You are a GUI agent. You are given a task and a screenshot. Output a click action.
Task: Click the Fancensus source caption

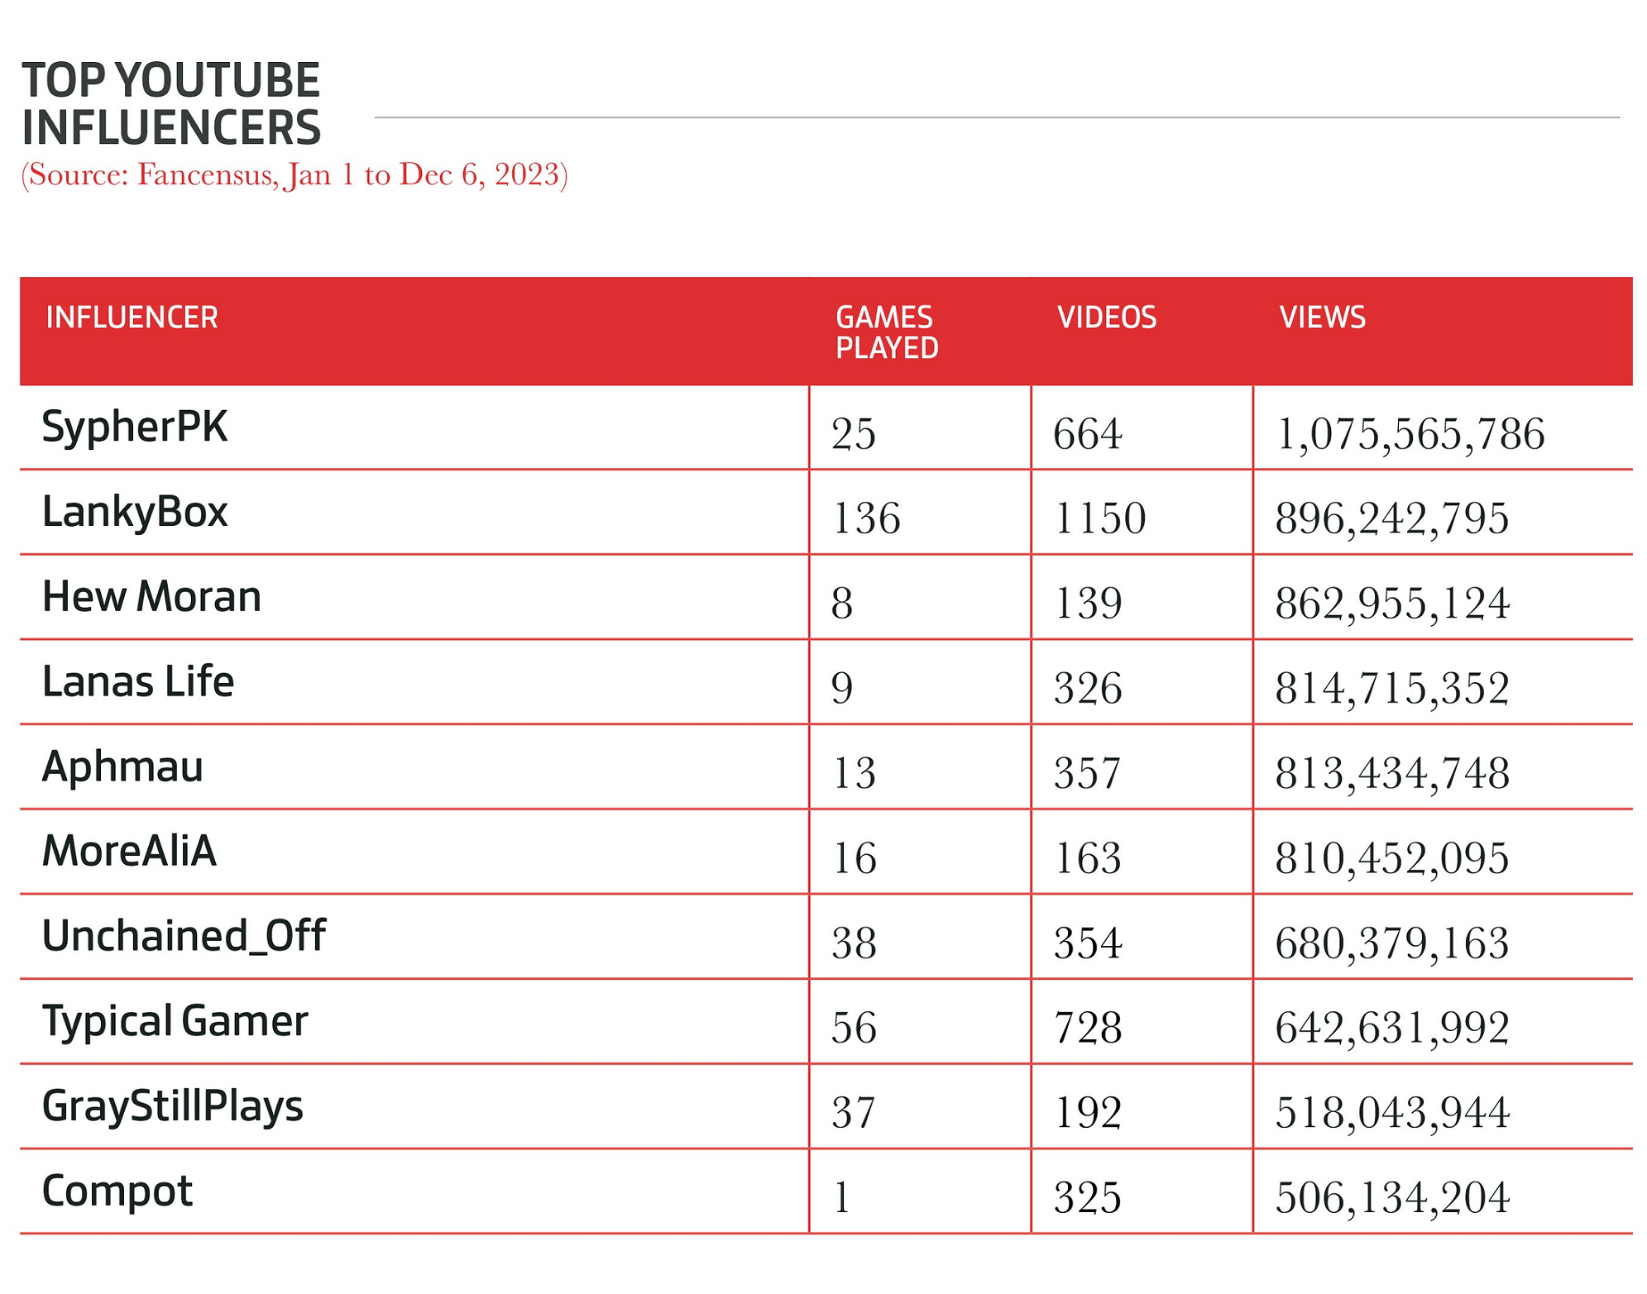tap(294, 175)
